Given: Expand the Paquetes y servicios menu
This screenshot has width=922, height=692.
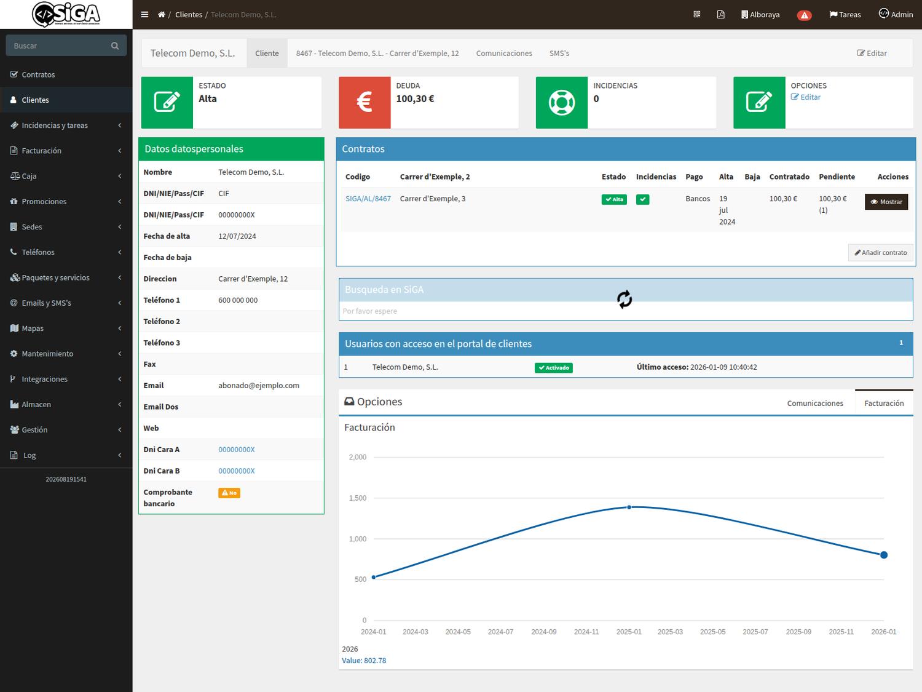Looking at the screenshot, I should click(x=66, y=277).
